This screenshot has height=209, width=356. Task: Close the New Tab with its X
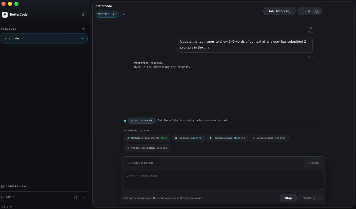tap(114, 14)
